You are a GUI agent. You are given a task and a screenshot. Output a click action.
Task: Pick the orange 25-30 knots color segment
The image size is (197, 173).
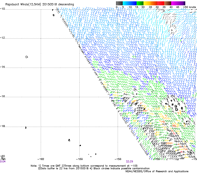(154, 3)
